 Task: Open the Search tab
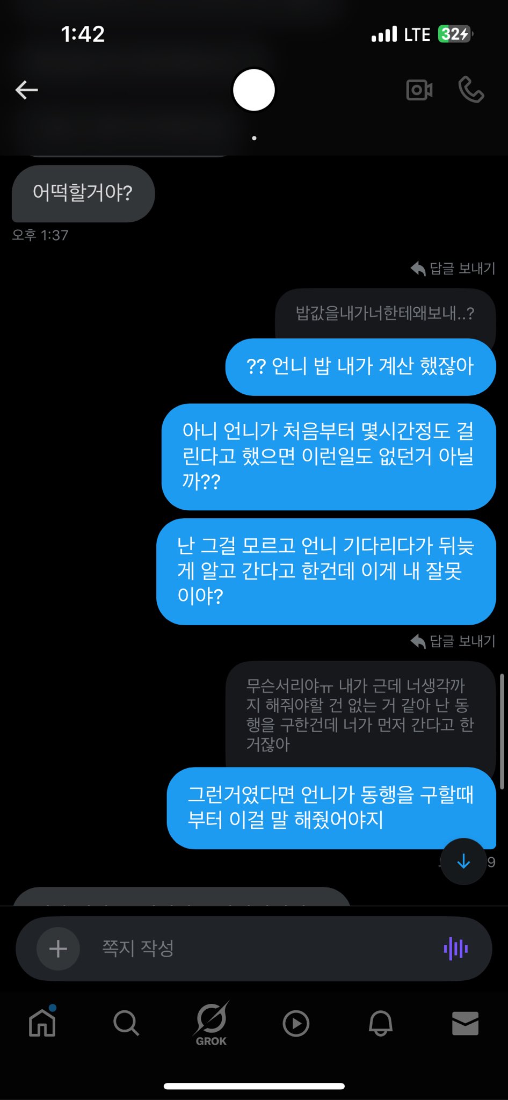pyautogui.click(x=126, y=1023)
